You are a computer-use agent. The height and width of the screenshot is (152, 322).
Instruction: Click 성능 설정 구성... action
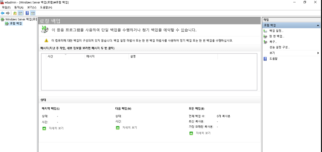click(x=280, y=47)
